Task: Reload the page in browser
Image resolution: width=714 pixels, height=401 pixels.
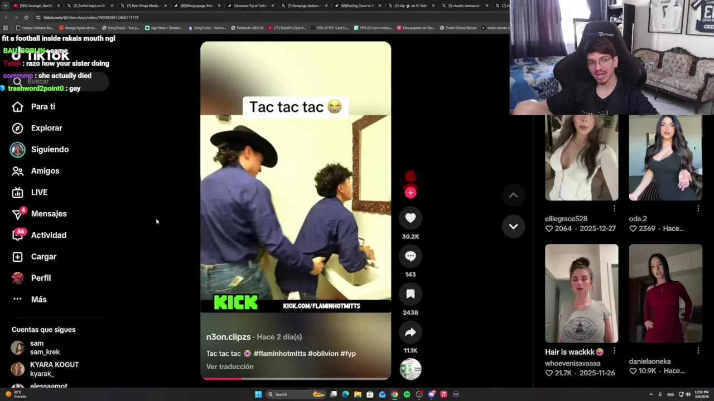Action: point(26,17)
